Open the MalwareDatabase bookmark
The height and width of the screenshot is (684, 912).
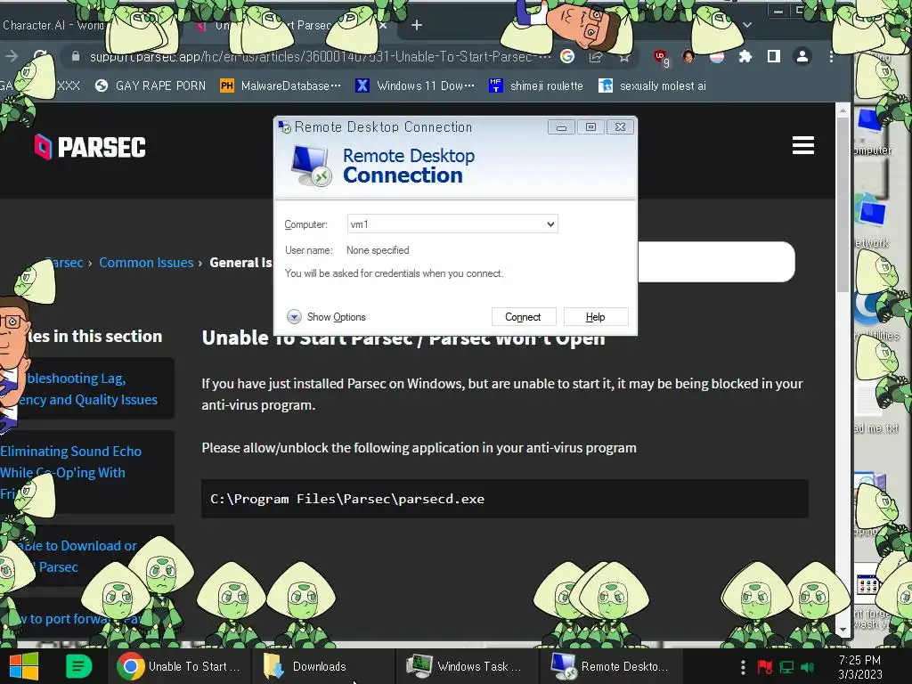pyautogui.click(x=281, y=86)
